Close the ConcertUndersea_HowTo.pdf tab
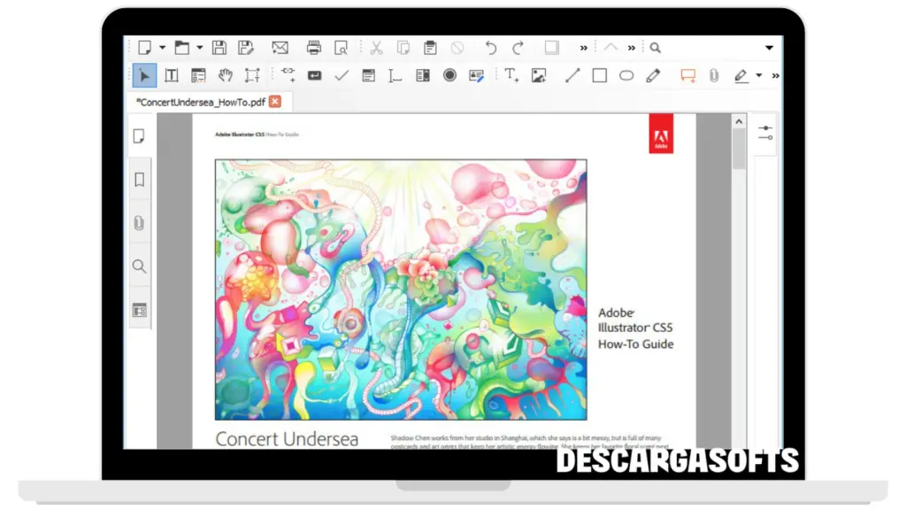Image resolution: width=906 pixels, height=510 pixels. point(276,102)
